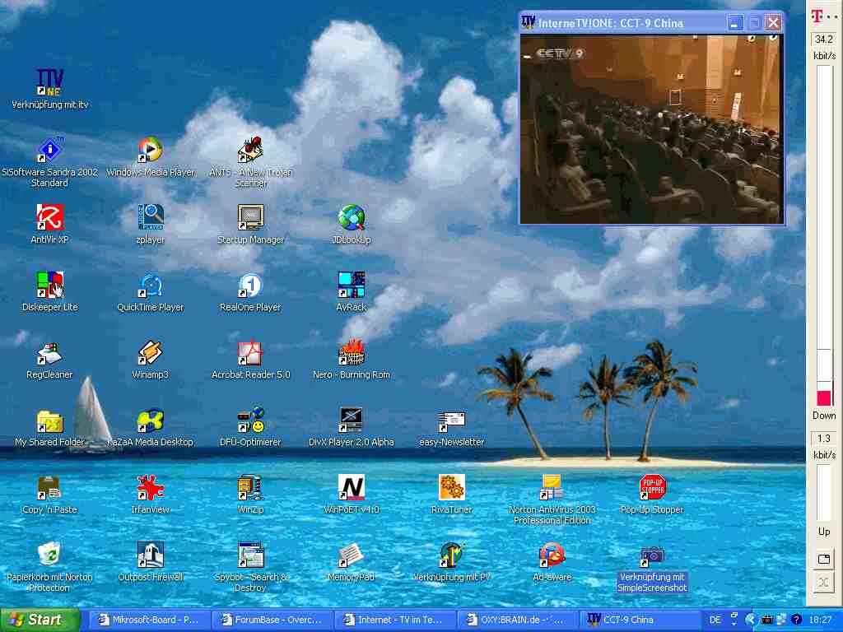This screenshot has height=632, width=843.
Task: Click IrfanView desktop icon
Action: pyautogui.click(x=150, y=487)
